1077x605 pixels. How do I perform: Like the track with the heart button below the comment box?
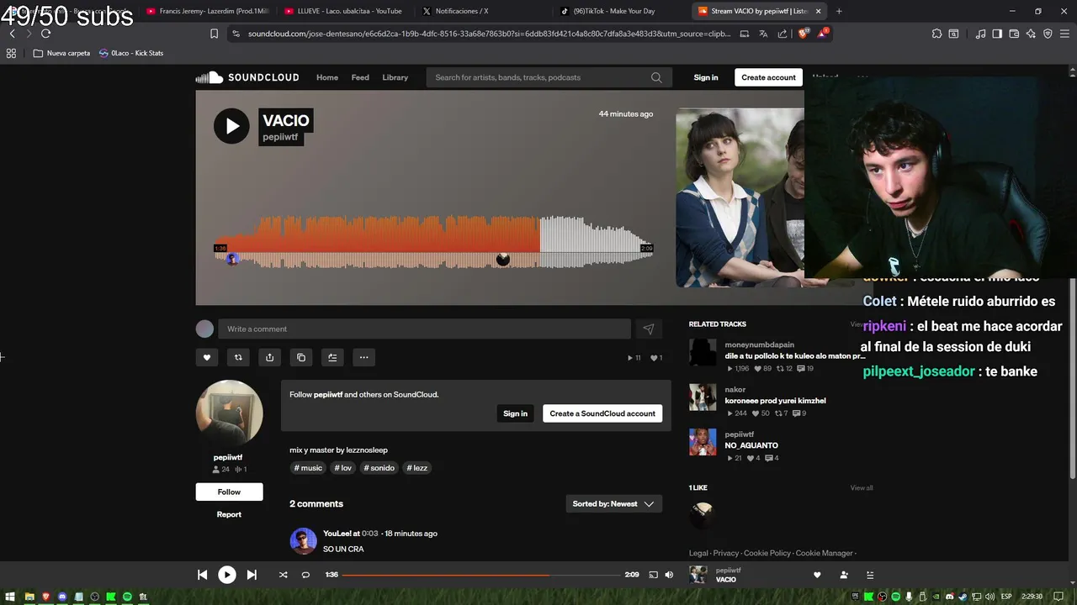207,357
